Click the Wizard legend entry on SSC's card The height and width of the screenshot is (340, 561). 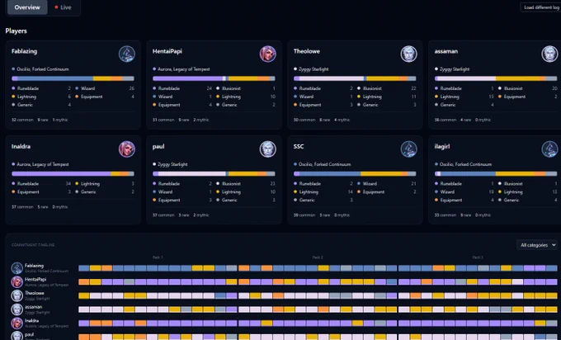tap(388, 183)
